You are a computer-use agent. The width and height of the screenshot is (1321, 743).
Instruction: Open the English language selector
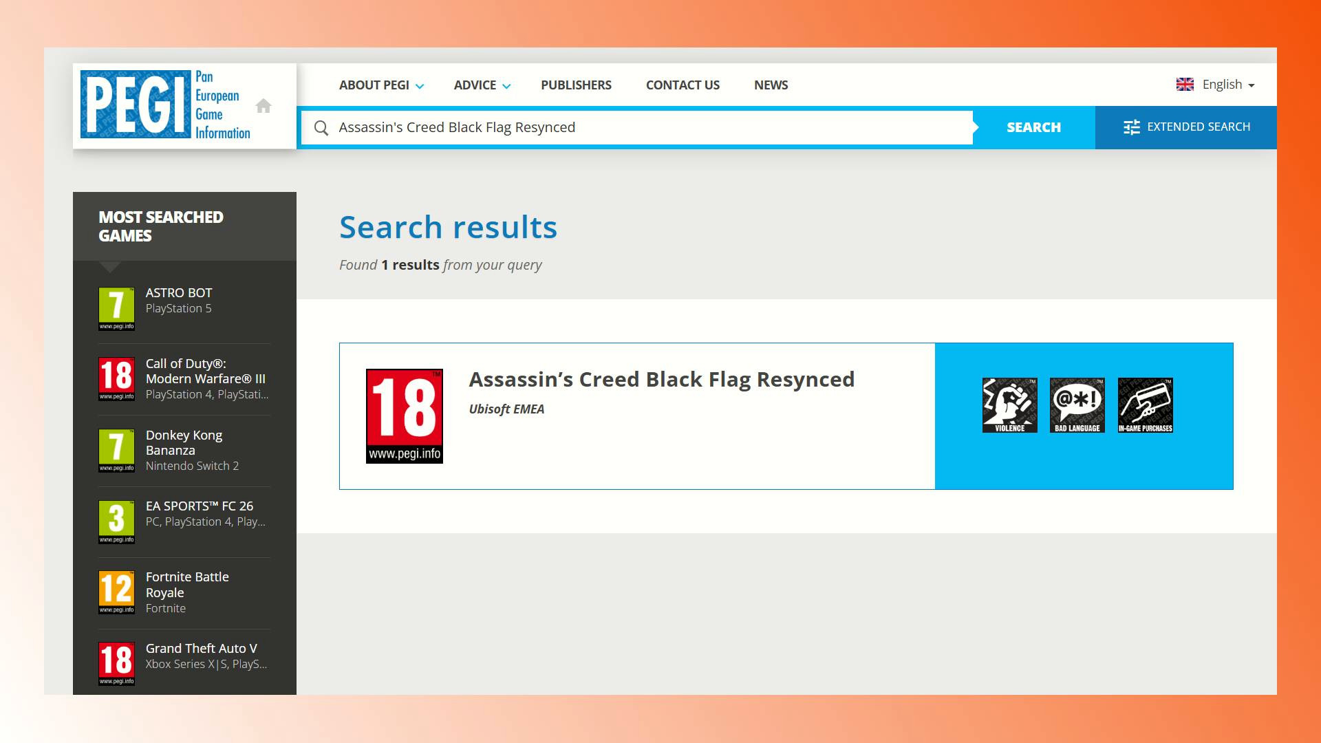click(1215, 85)
